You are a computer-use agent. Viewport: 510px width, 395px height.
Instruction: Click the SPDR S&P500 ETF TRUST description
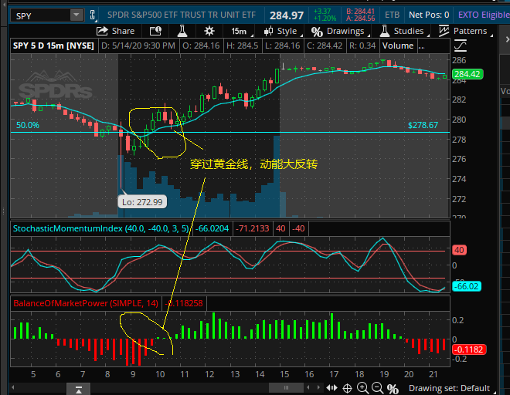pos(182,15)
